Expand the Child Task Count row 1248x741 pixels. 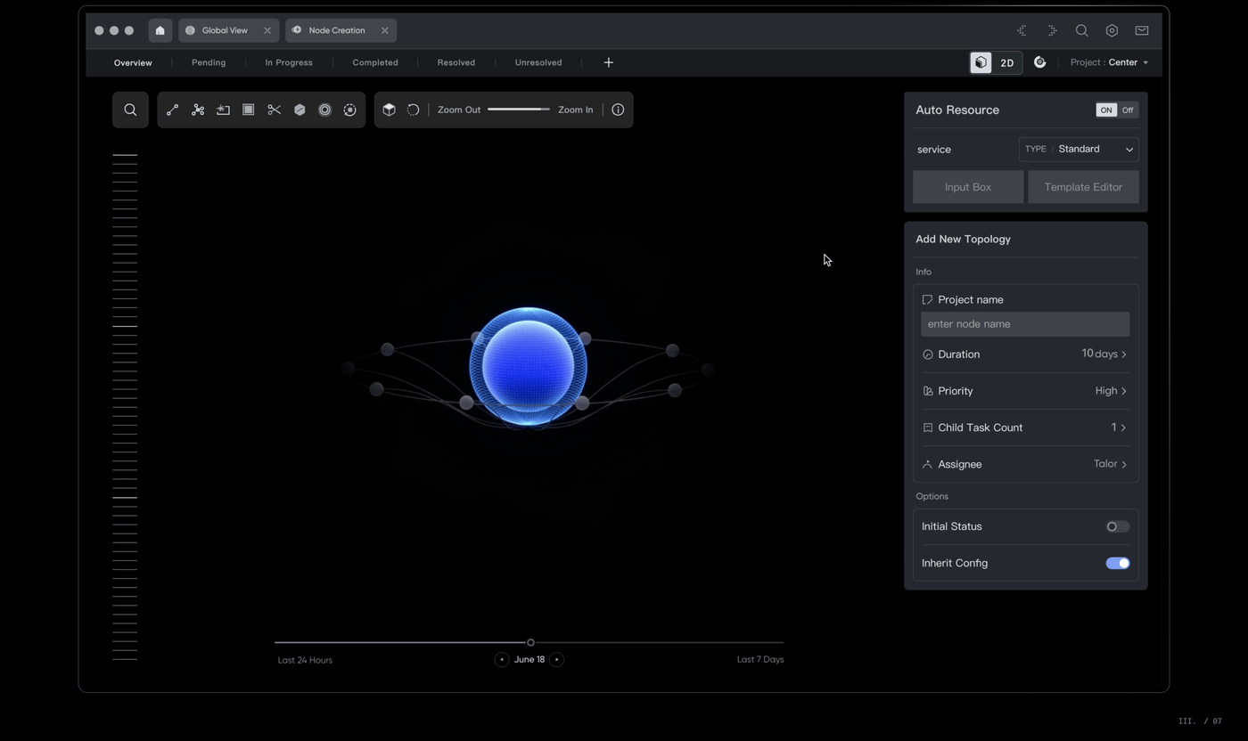(1025, 427)
